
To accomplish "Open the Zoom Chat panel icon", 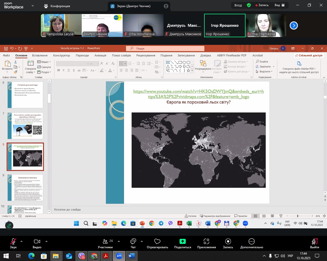I will click(133, 241).
